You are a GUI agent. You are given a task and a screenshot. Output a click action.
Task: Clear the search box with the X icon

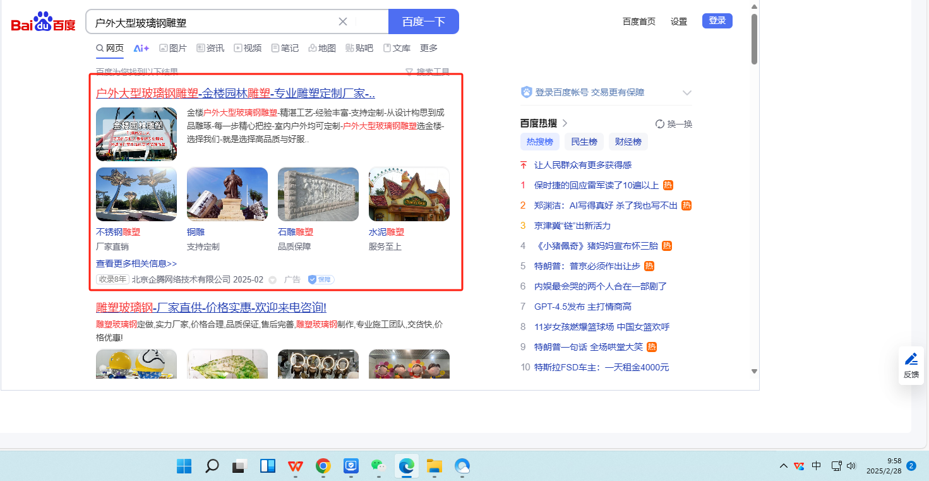tap(343, 21)
